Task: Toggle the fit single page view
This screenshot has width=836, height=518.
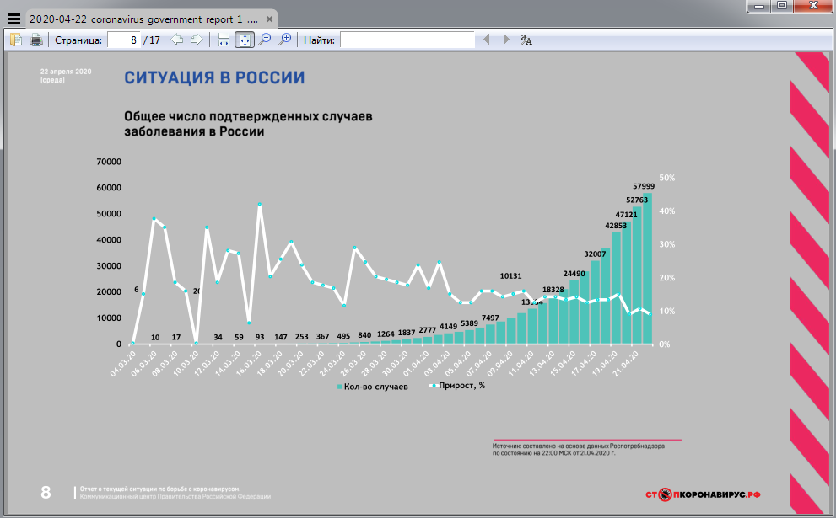Action: [x=244, y=40]
